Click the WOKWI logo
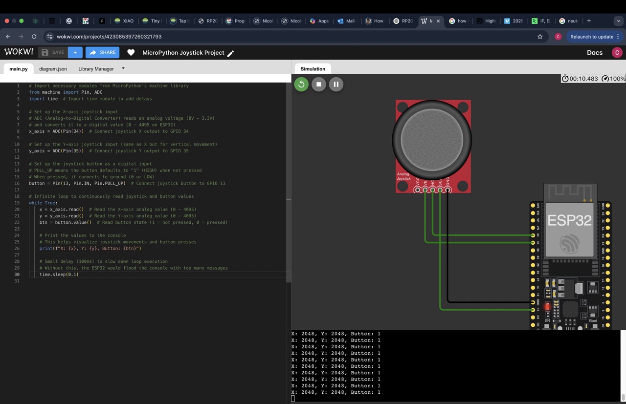626x404 pixels. pos(19,52)
